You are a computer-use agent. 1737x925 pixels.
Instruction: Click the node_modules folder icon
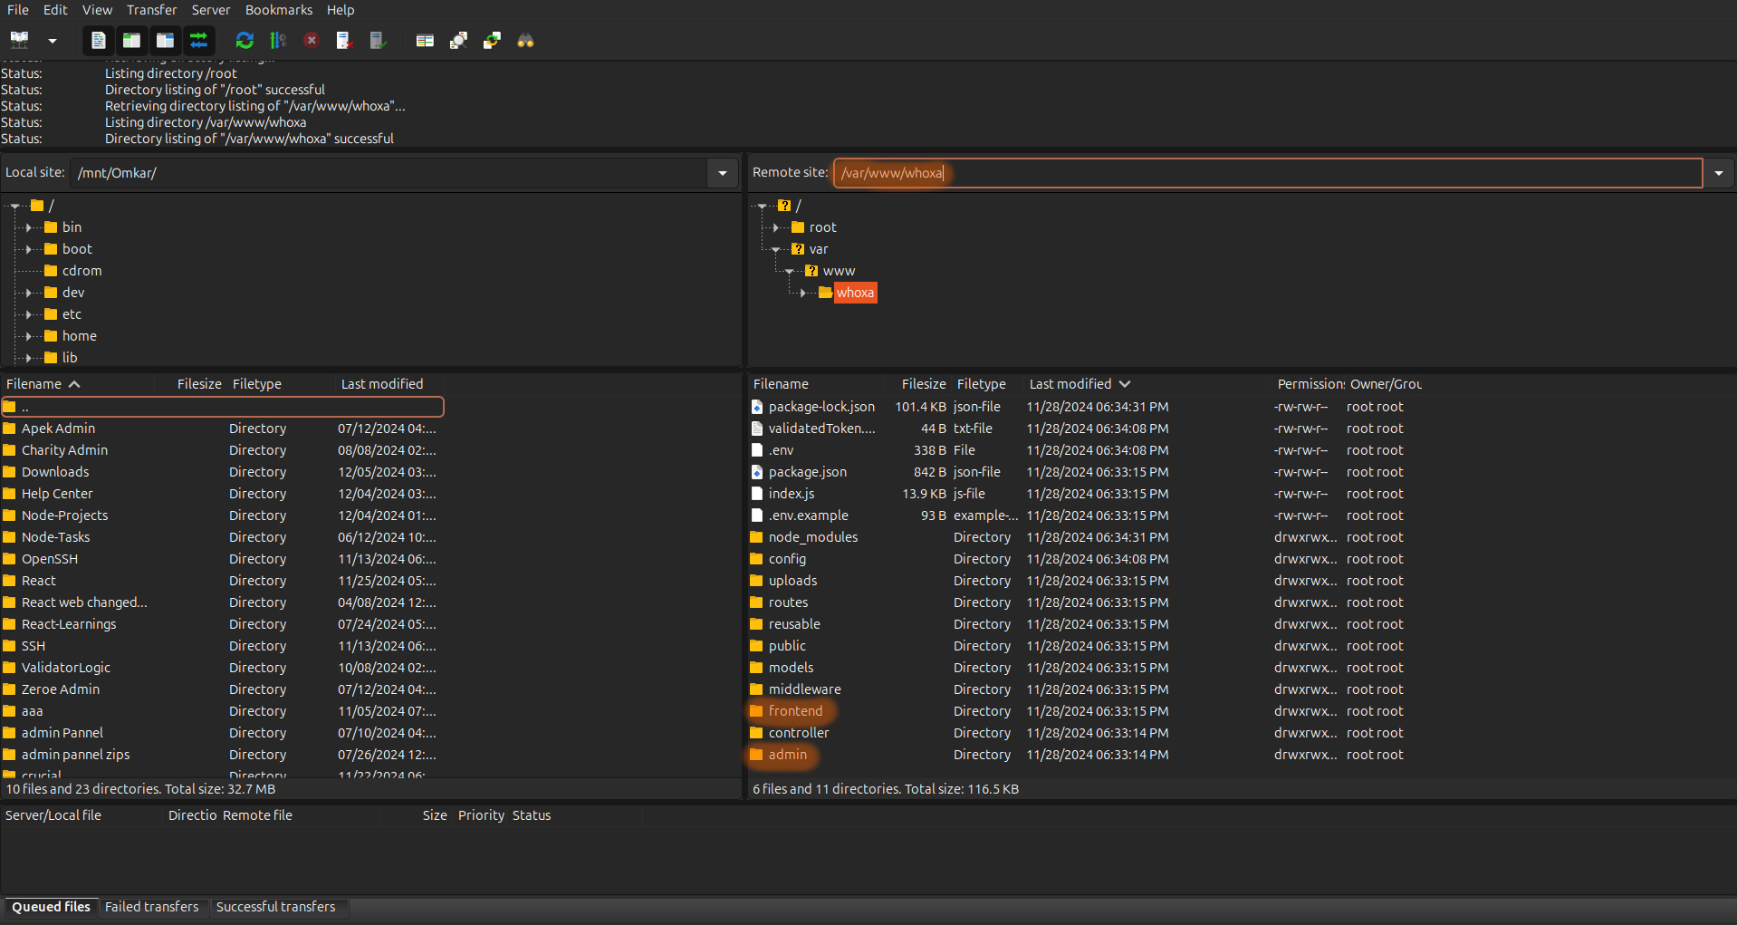757,537
